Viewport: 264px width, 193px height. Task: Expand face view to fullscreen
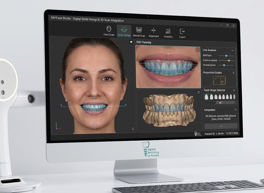click(x=133, y=129)
